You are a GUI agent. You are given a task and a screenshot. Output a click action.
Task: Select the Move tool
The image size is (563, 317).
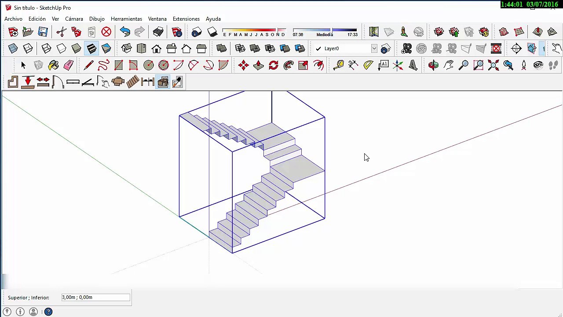(243, 65)
